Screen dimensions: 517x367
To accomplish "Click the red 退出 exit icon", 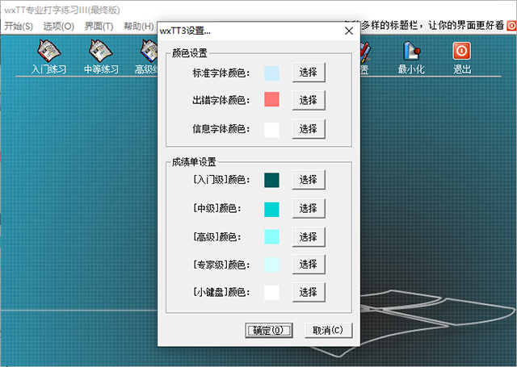I will coord(461,57).
